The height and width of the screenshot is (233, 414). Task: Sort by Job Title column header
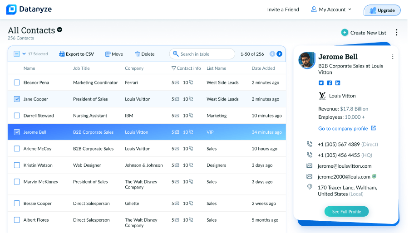(81, 68)
